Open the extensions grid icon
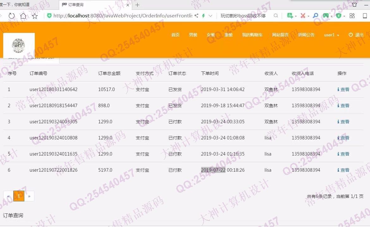370x227 pixels. pos(352,16)
